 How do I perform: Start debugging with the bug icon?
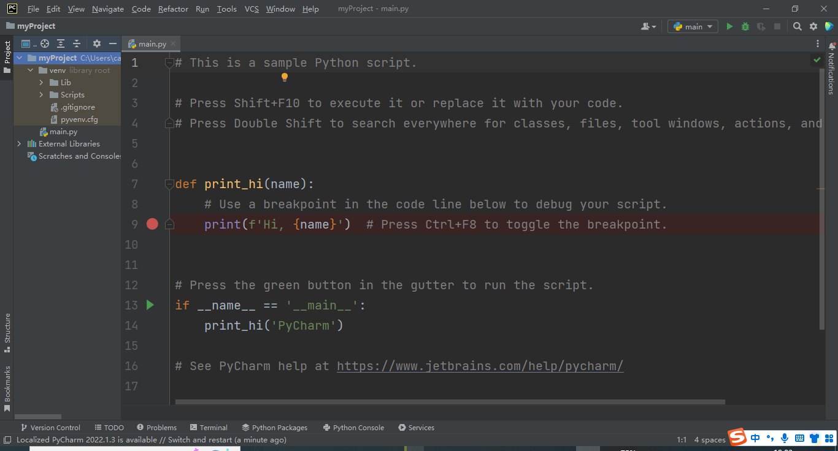coord(745,26)
